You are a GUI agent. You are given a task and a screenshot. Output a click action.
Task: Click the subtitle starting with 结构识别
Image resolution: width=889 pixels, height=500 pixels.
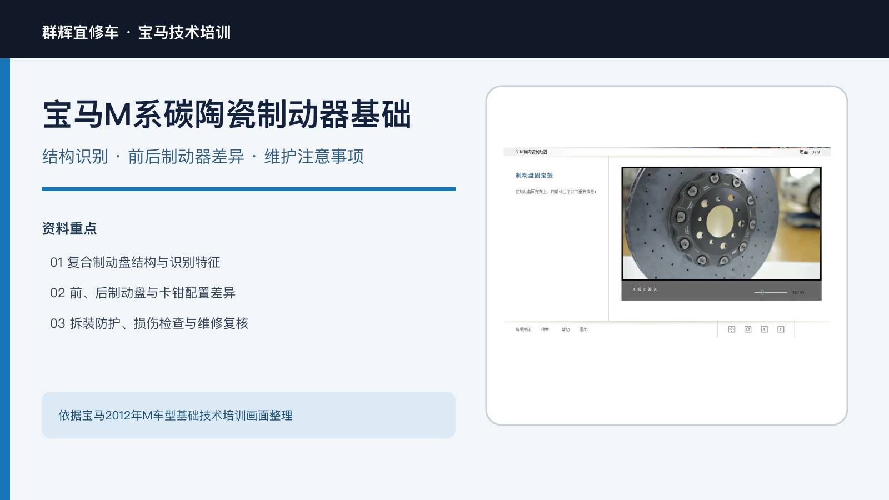point(203,157)
